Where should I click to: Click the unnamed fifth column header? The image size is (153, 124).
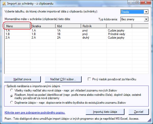[119, 26]
